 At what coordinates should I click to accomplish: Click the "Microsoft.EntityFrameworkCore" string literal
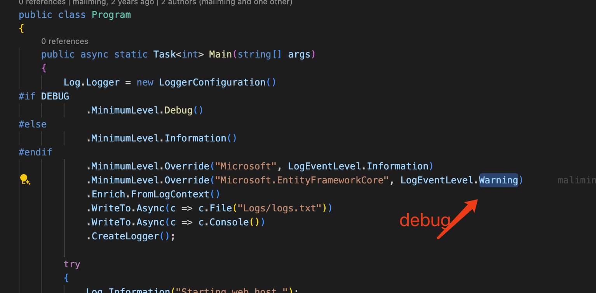coord(302,180)
